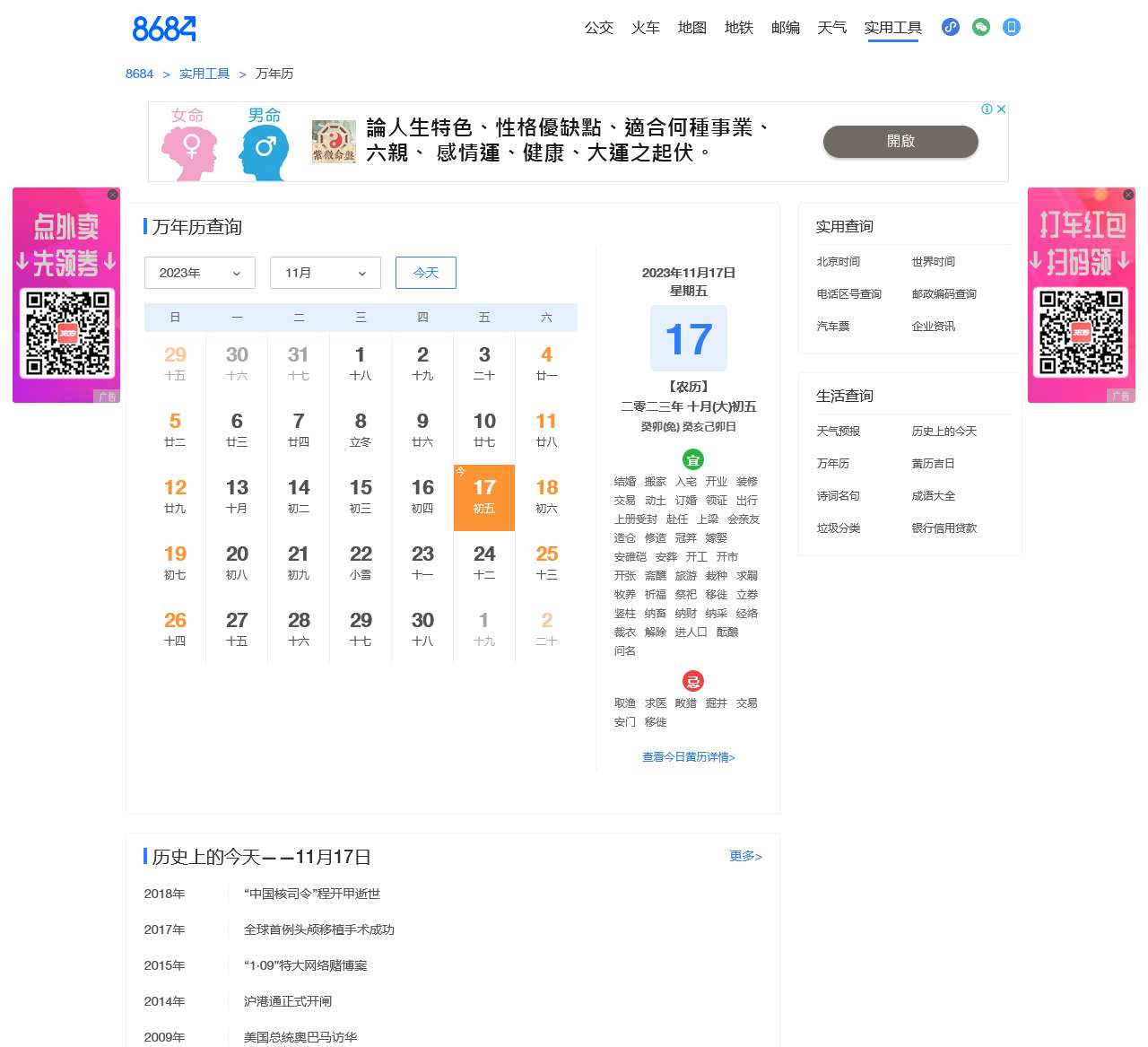This screenshot has height=1047, width=1148.
Task: Open the 成语大全 link
Action: pos(934,496)
